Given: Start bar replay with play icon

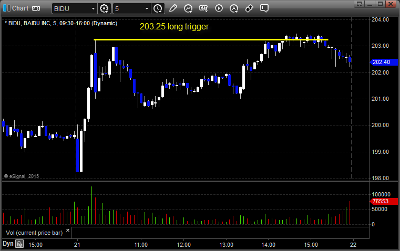Looking at the screenshot, I should pos(219,8).
